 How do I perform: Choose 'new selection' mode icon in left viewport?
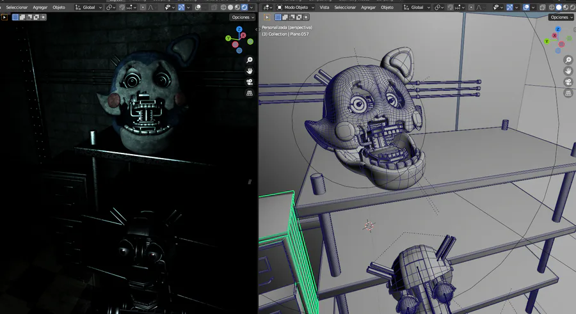point(15,17)
